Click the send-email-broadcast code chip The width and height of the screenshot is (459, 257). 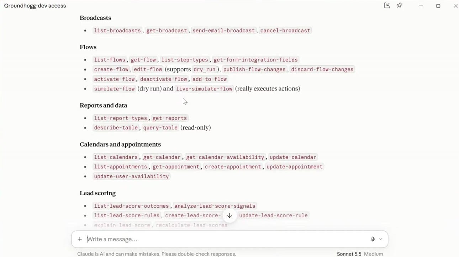pyautogui.click(x=223, y=31)
